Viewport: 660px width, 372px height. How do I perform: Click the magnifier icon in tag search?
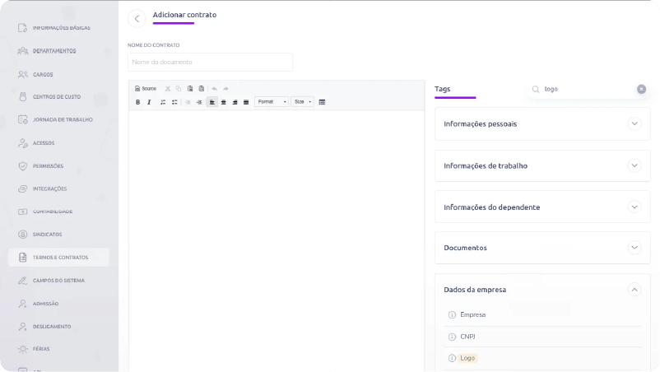(x=536, y=89)
